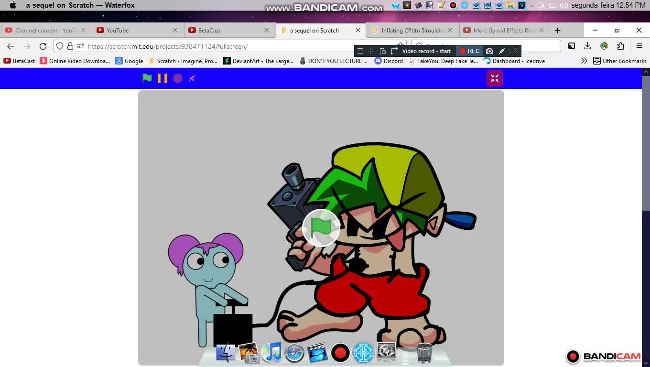Go forward to the next page

tap(27, 46)
